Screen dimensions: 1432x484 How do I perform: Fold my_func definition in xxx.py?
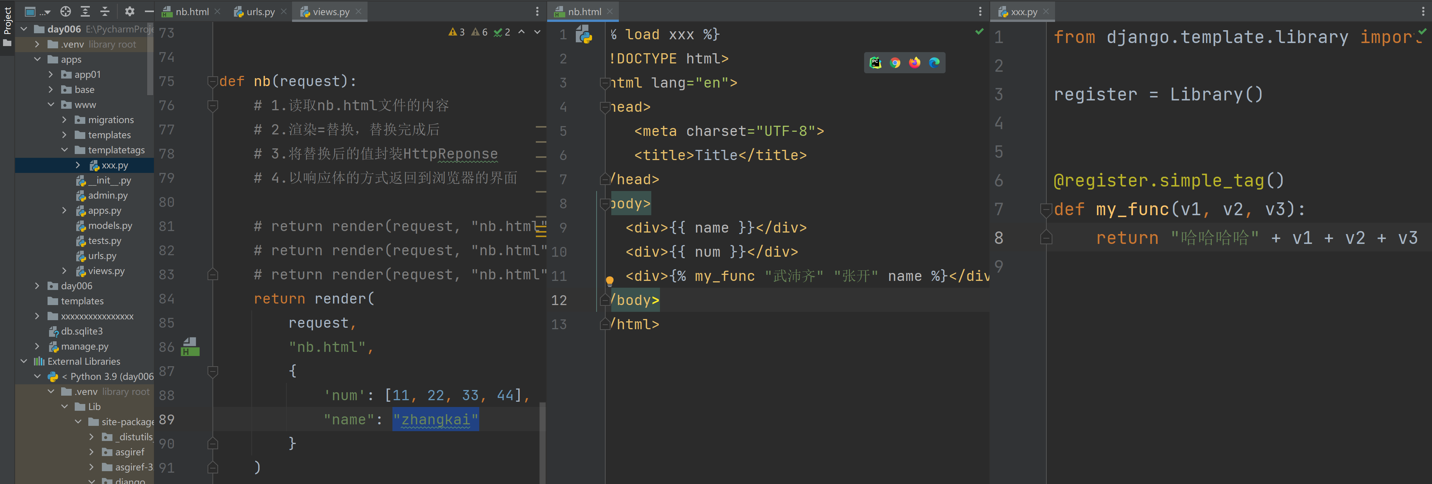[x=1046, y=210]
